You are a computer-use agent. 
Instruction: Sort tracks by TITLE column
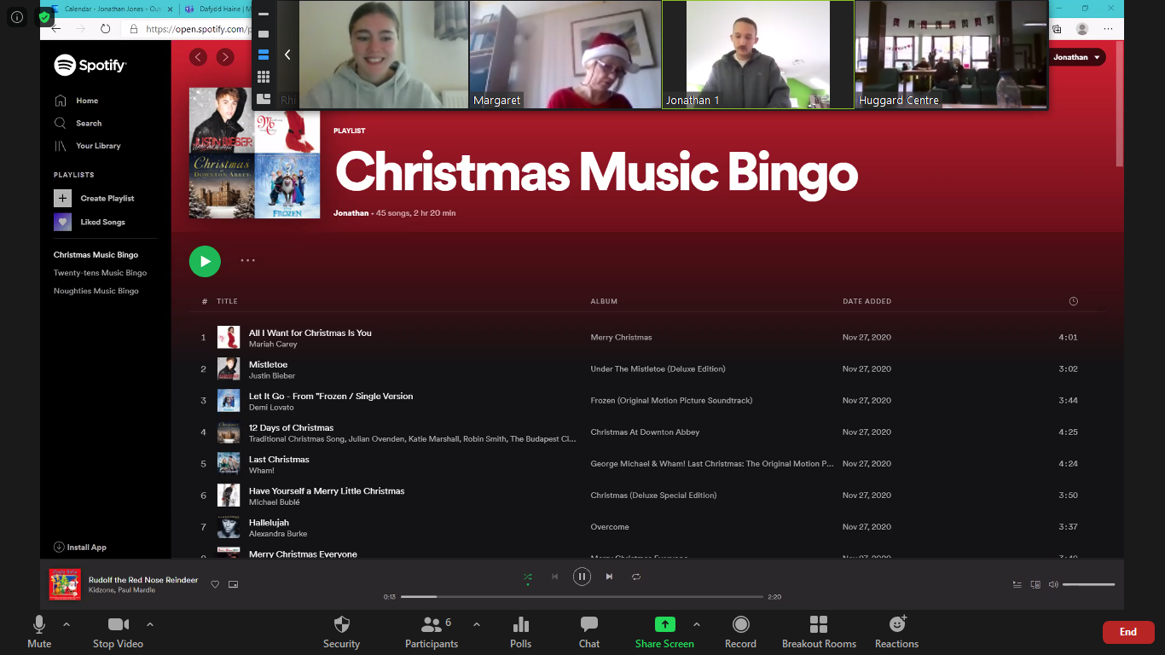[227, 301]
